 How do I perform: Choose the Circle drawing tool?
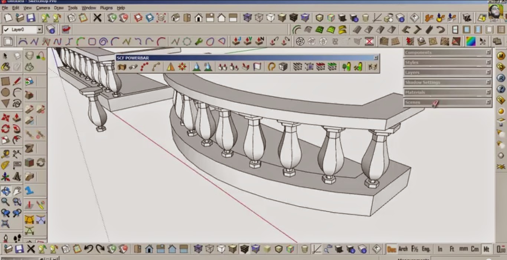5,92
